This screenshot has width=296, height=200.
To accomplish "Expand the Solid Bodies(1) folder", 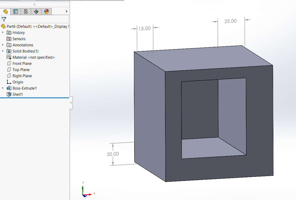I will (3, 51).
